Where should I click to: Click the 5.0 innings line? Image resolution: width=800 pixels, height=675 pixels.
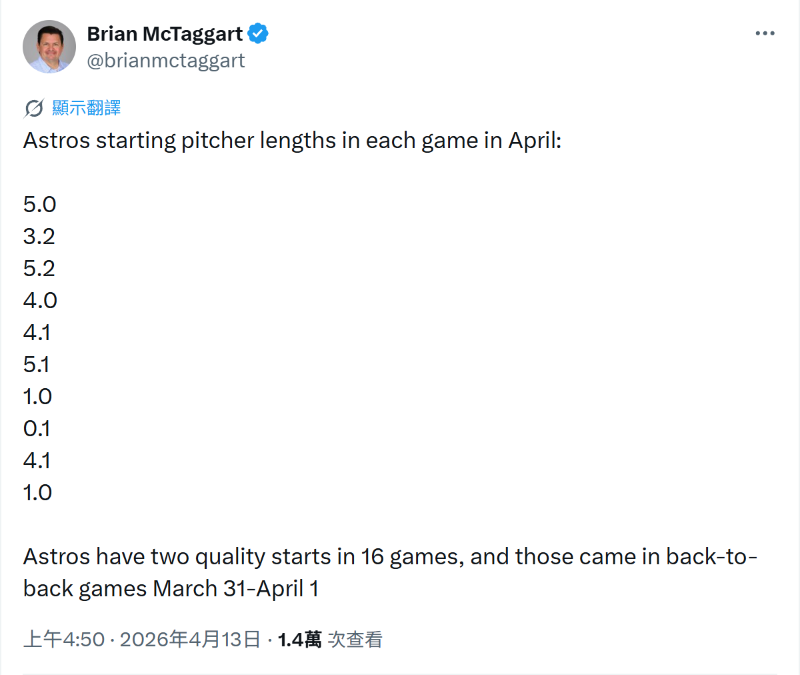(x=39, y=205)
